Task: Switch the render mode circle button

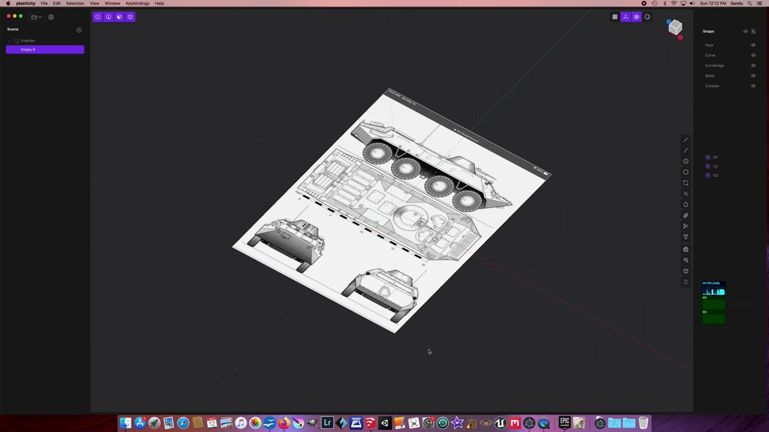Action: (x=647, y=17)
